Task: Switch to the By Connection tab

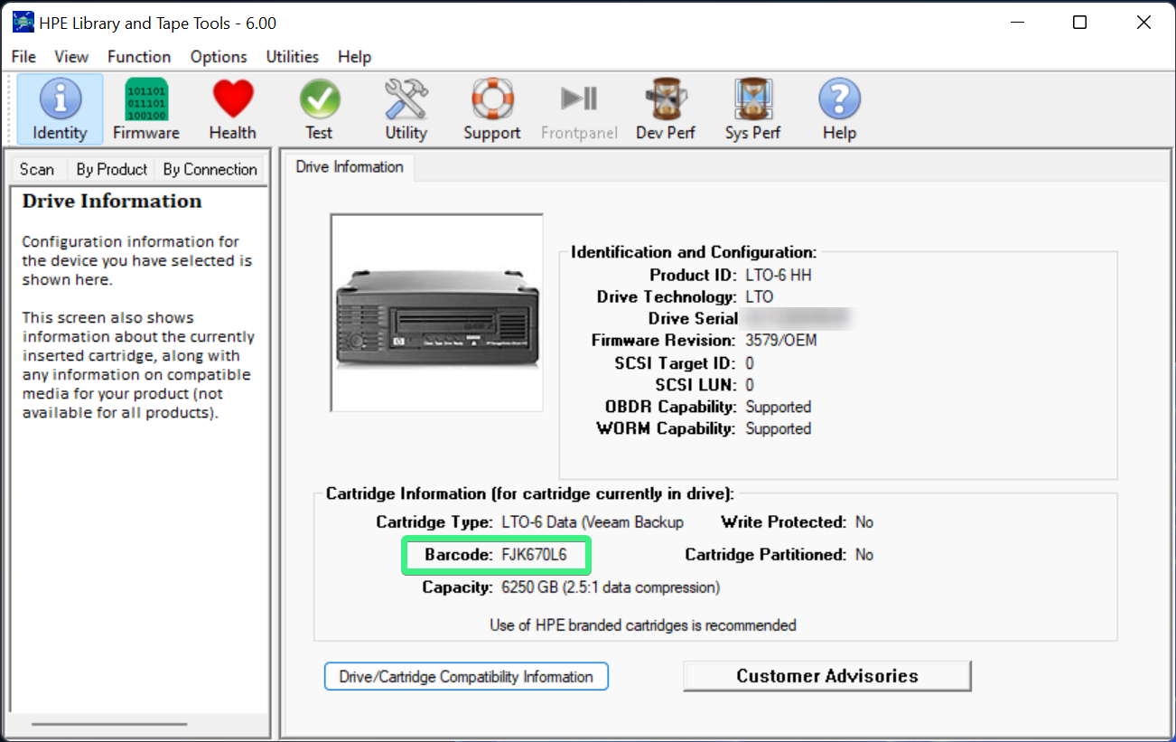Action: coord(210,169)
